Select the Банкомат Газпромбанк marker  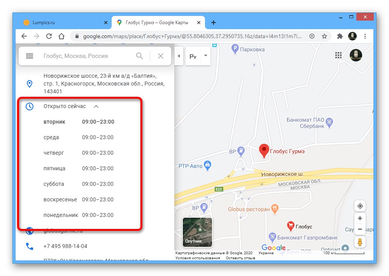[272, 237]
